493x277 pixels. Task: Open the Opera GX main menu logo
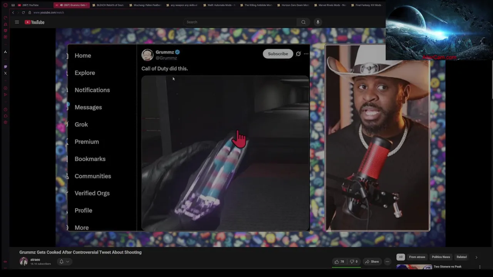[x=5, y=5]
